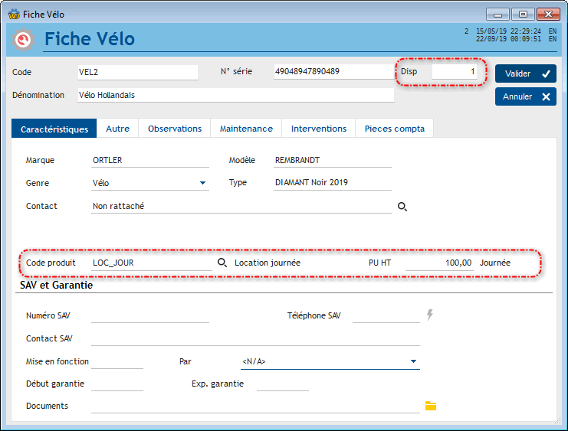
Task: Focus the Dénomination text field
Action: (x=235, y=96)
